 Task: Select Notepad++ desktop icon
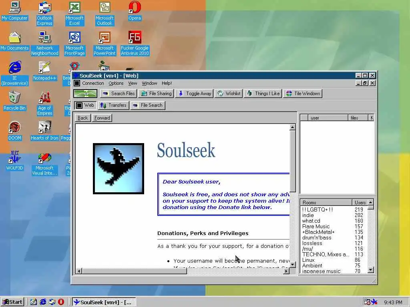point(44,71)
